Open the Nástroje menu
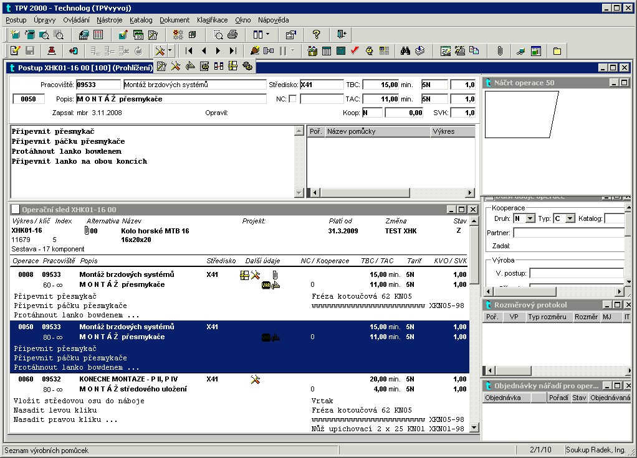637x458 pixels. point(109,20)
